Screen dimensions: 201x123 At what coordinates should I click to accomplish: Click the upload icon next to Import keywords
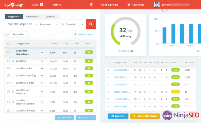click(75, 34)
